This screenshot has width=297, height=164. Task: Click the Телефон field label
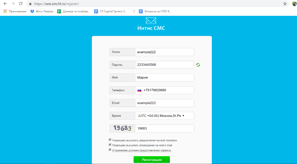[118, 90]
